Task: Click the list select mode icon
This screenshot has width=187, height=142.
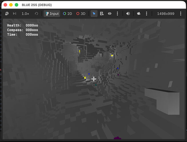Action: [102, 14]
